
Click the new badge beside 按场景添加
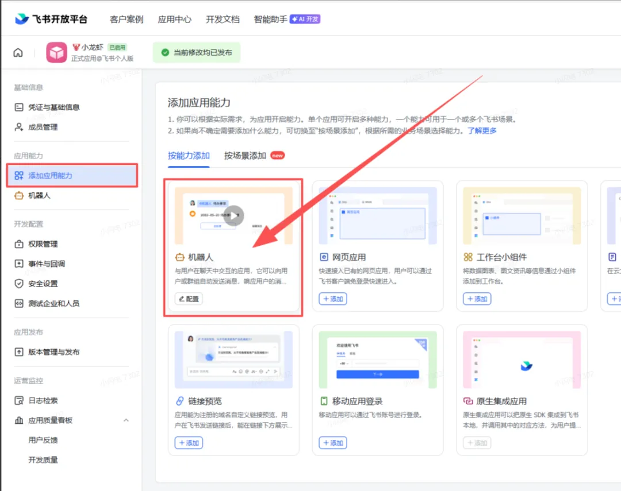point(277,156)
